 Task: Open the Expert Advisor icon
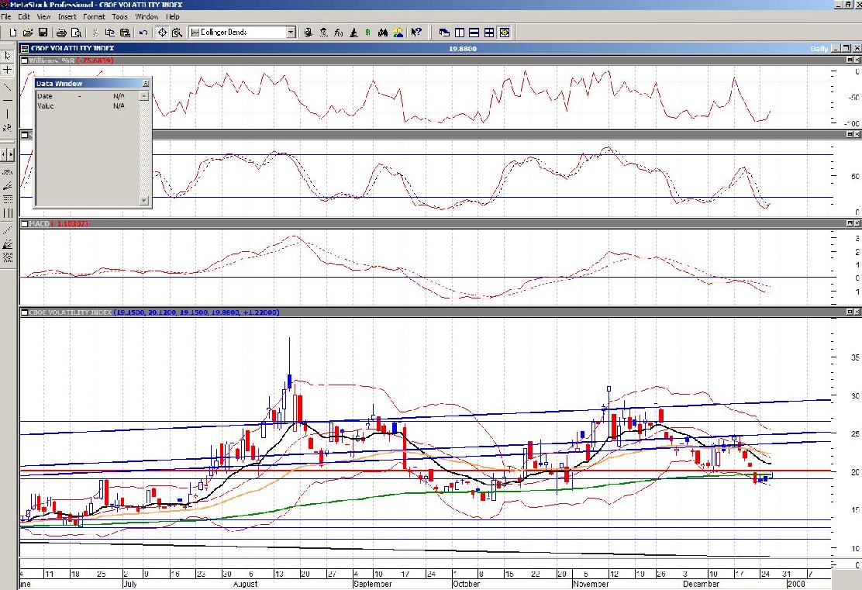(x=353, y=33)
